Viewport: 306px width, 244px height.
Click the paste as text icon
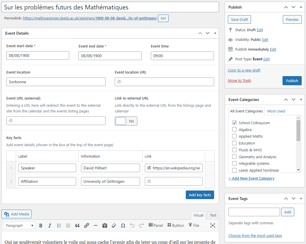click(x=105, y=225)
